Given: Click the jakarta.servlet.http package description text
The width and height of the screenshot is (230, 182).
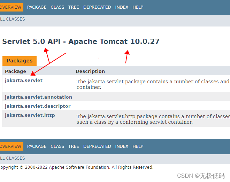Looking at the screenshot, I should 153,119.
